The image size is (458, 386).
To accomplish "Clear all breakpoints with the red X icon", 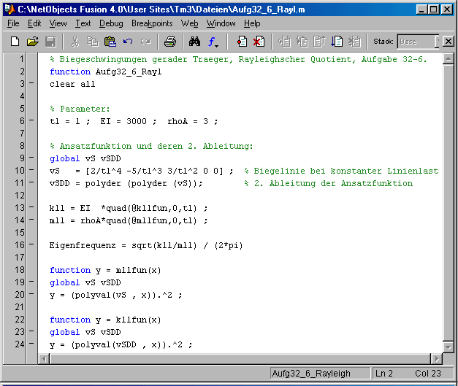I will coord(259,42).
